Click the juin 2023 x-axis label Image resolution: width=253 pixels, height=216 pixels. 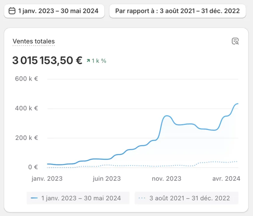pyautogui.click(x=107, y=179)
